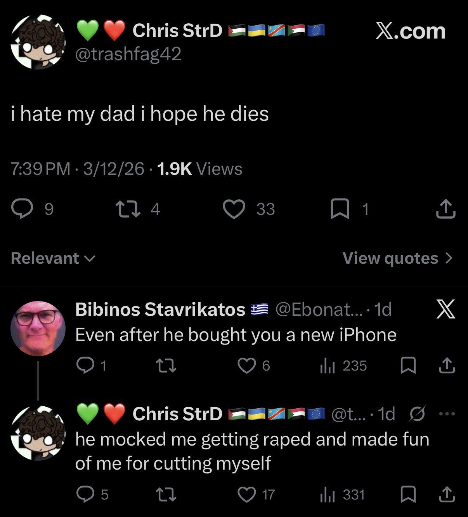Open Bibinos Stavrikatos profile picture

point(38,328)
